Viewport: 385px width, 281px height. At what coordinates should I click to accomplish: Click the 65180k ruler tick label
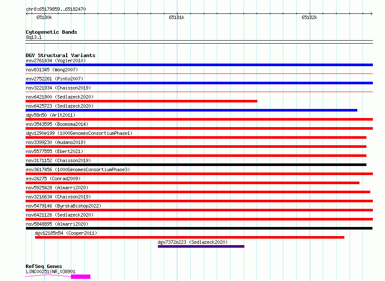pos(44,17)
